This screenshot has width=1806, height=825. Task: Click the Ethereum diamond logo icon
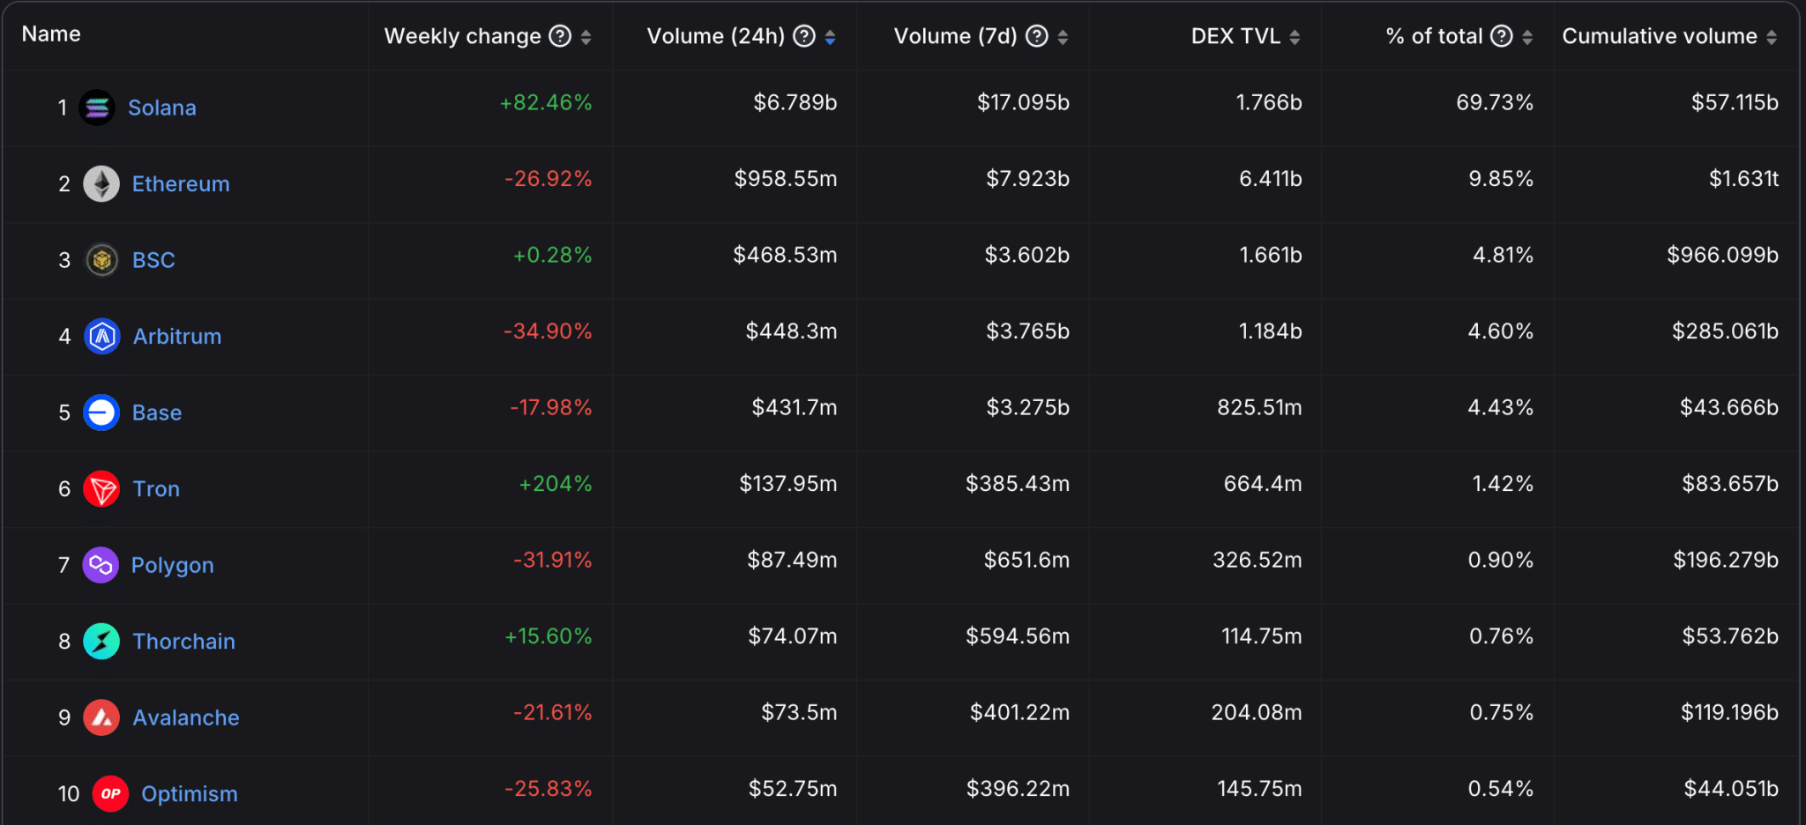101,184
